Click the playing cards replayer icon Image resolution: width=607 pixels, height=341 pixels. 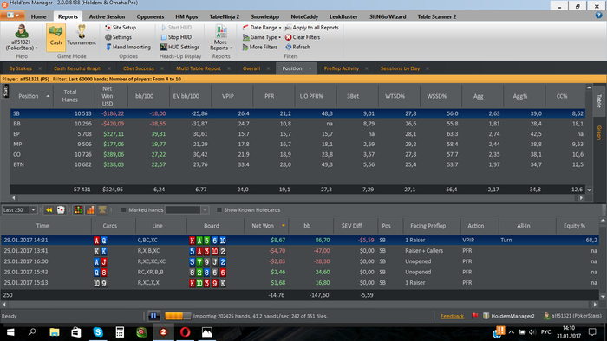click(x=61, y=209)
